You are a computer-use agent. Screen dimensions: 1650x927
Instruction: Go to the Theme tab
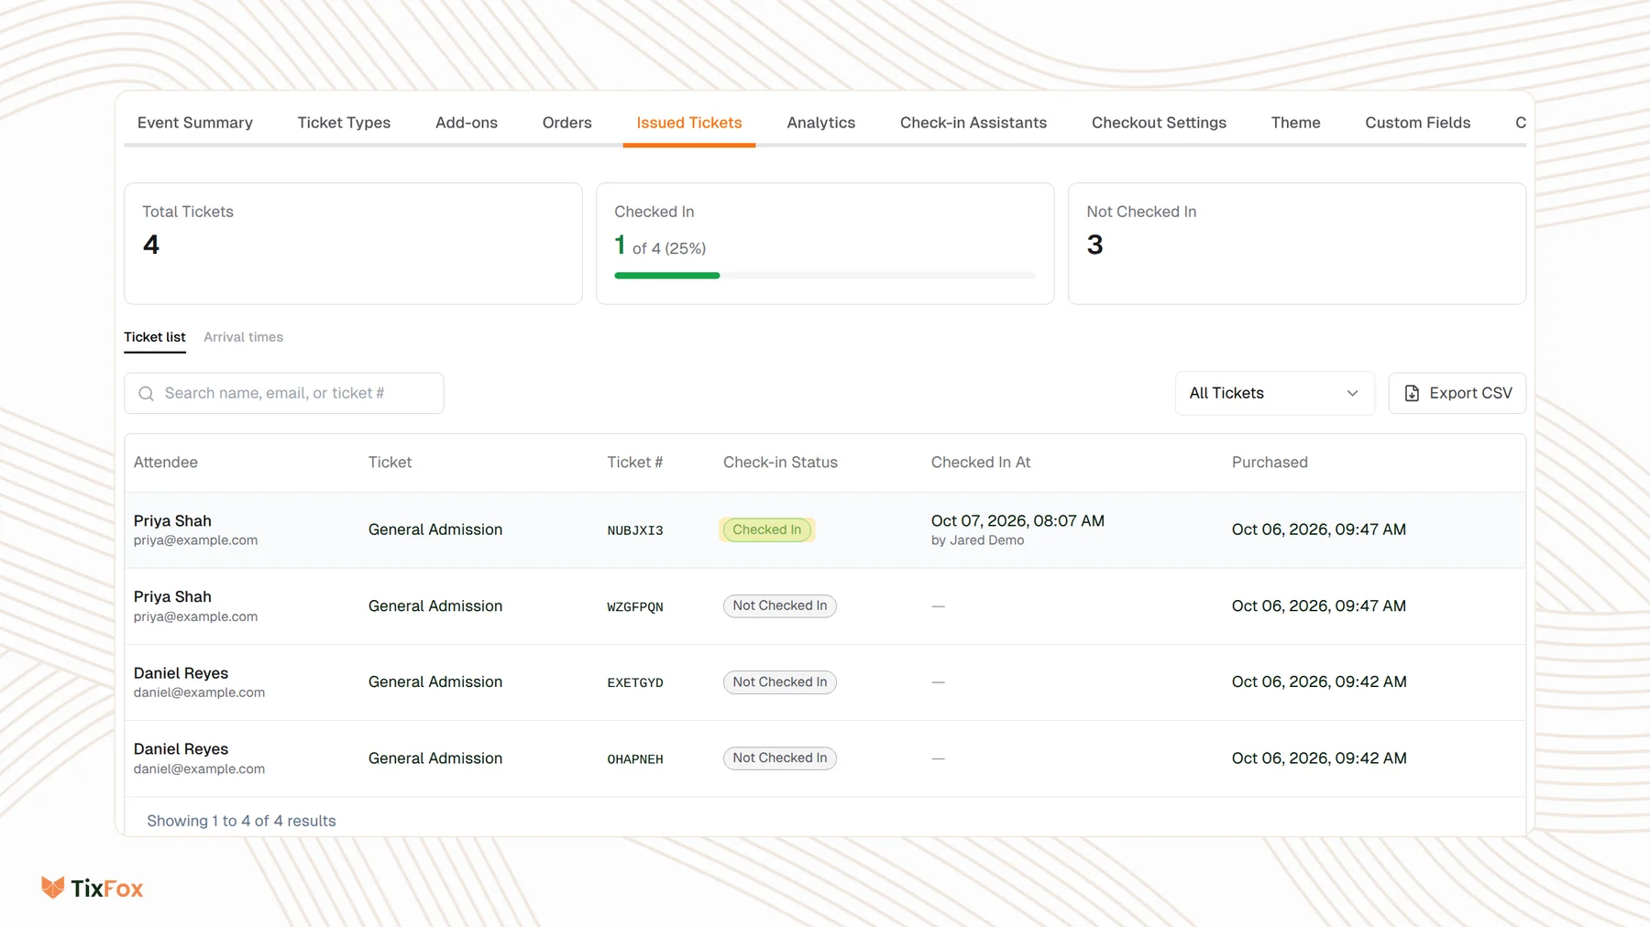[1295, 123]
